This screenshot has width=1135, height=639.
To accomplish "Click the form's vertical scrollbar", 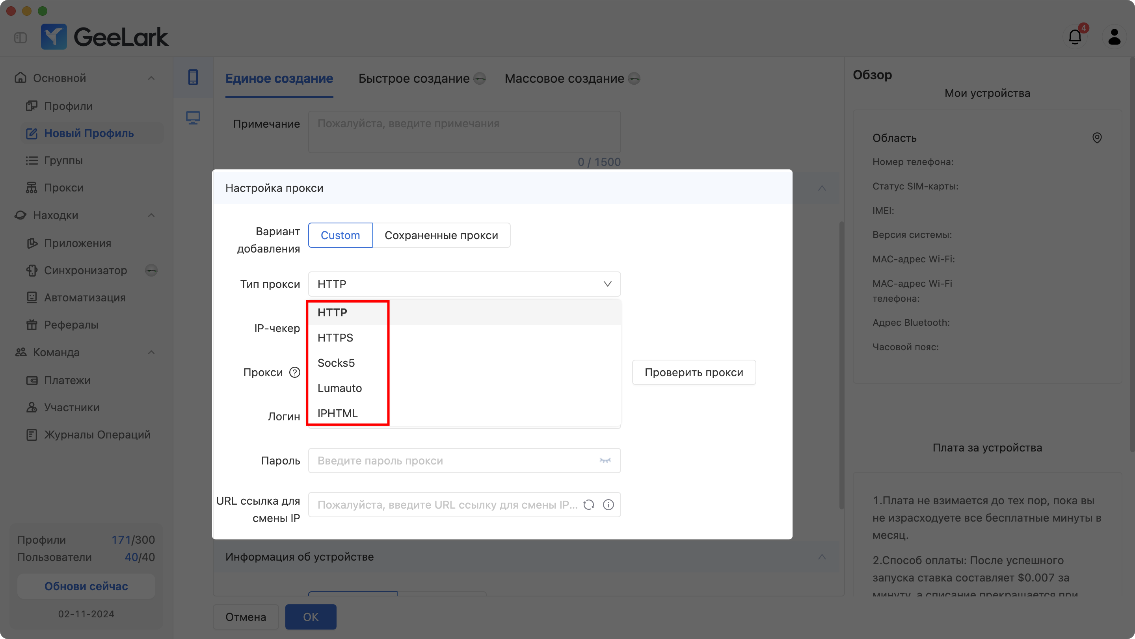I will [841, 365].
